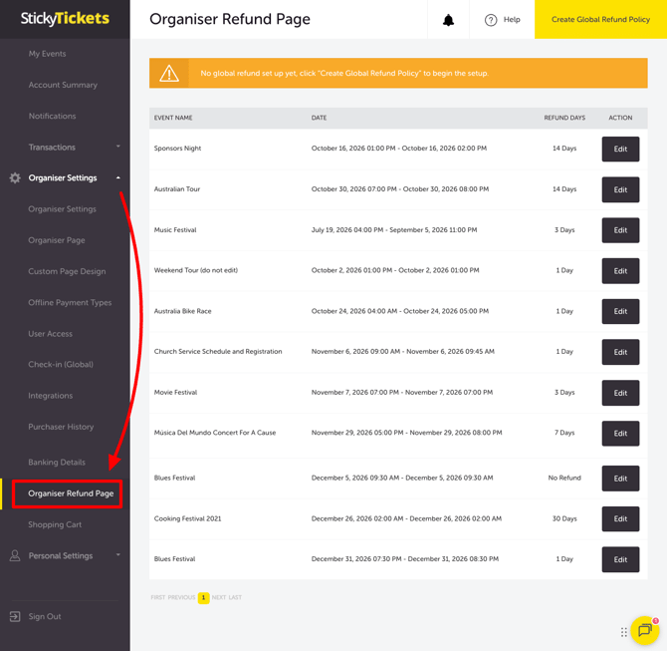
Task: Click the NEXT pagination link
Action: click(219, 597)
